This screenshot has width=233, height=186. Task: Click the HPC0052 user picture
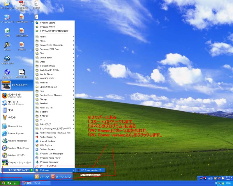tap(6, 85)
